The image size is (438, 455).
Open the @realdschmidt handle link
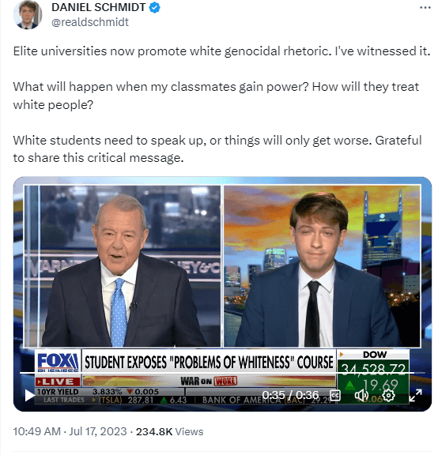pos(90,22)
